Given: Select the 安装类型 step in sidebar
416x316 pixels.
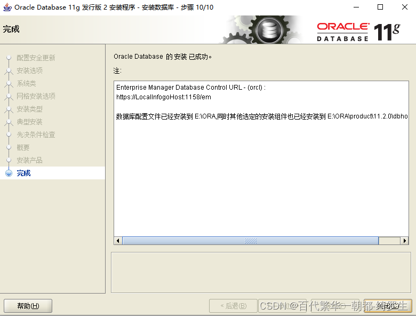Looking at the screenshot, I should coord(29,109).
